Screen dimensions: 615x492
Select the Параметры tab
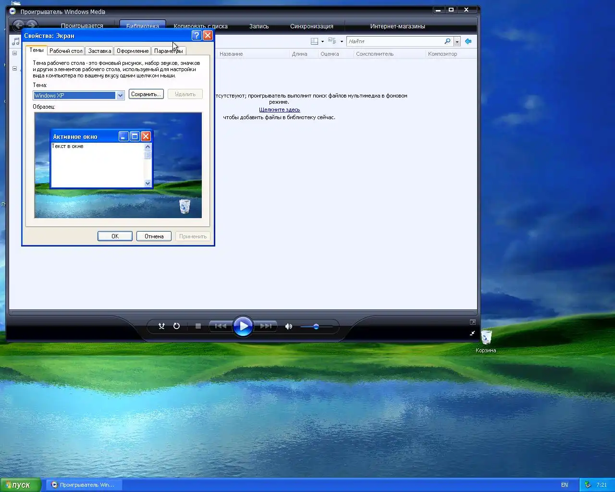click(169, 51)
